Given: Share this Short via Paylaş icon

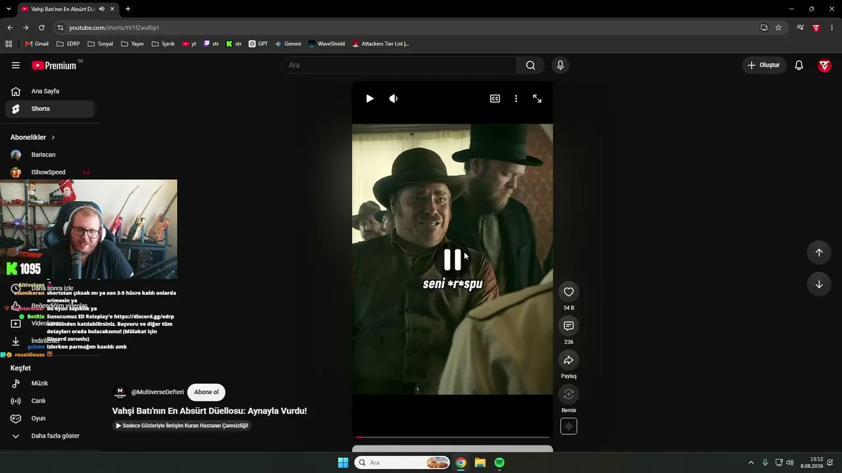Looking at the screenshot, I should click(569, 360).
